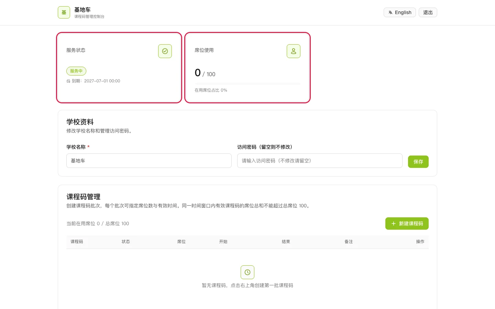Click the 席位使用 card title
Screen dimensions: 495x309
204,50
